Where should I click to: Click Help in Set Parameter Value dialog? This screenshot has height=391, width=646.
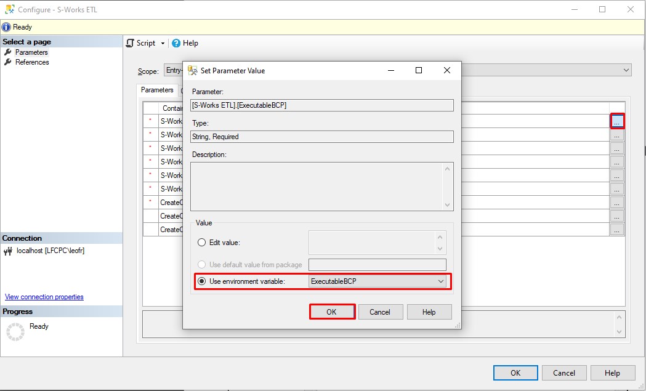coord(429,312)
